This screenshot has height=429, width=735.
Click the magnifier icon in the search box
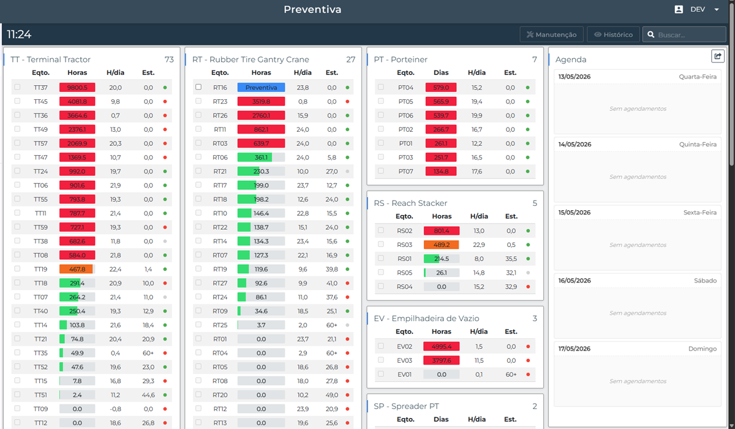pos(651,35)
